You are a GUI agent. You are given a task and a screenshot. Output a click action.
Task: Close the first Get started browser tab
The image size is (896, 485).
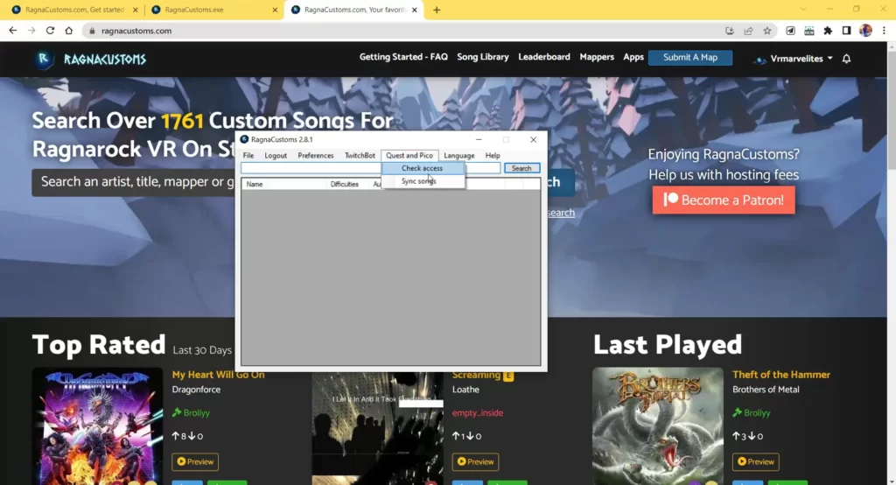136,10
